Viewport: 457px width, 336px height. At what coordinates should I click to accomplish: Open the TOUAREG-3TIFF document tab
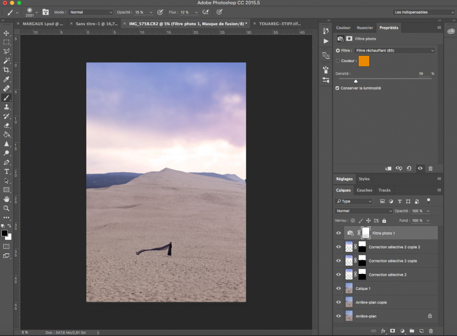tap(279, 23)
